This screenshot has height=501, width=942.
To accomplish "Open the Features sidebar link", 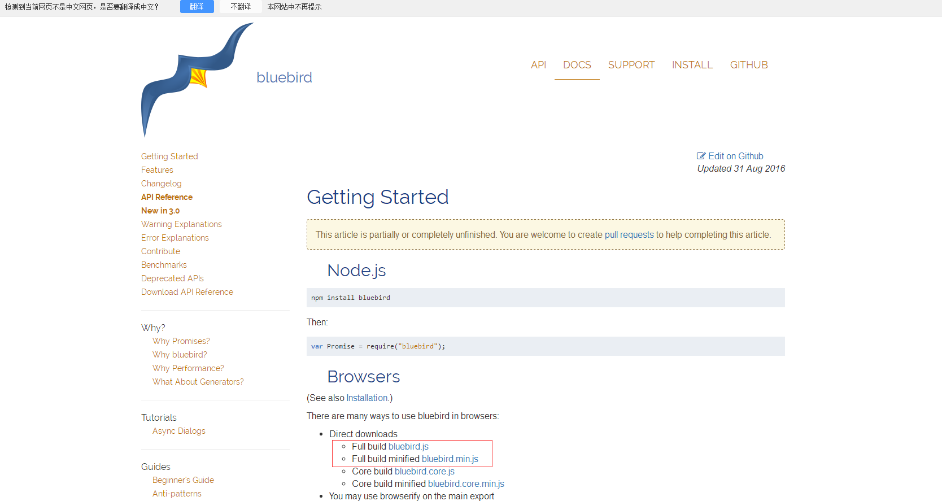I will pyautogui.click(x=157, y=170).
